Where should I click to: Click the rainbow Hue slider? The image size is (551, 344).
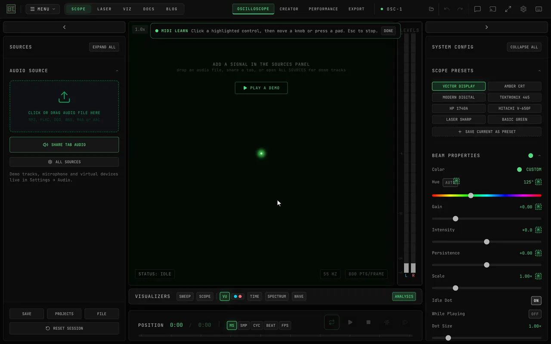click(486, 195)
